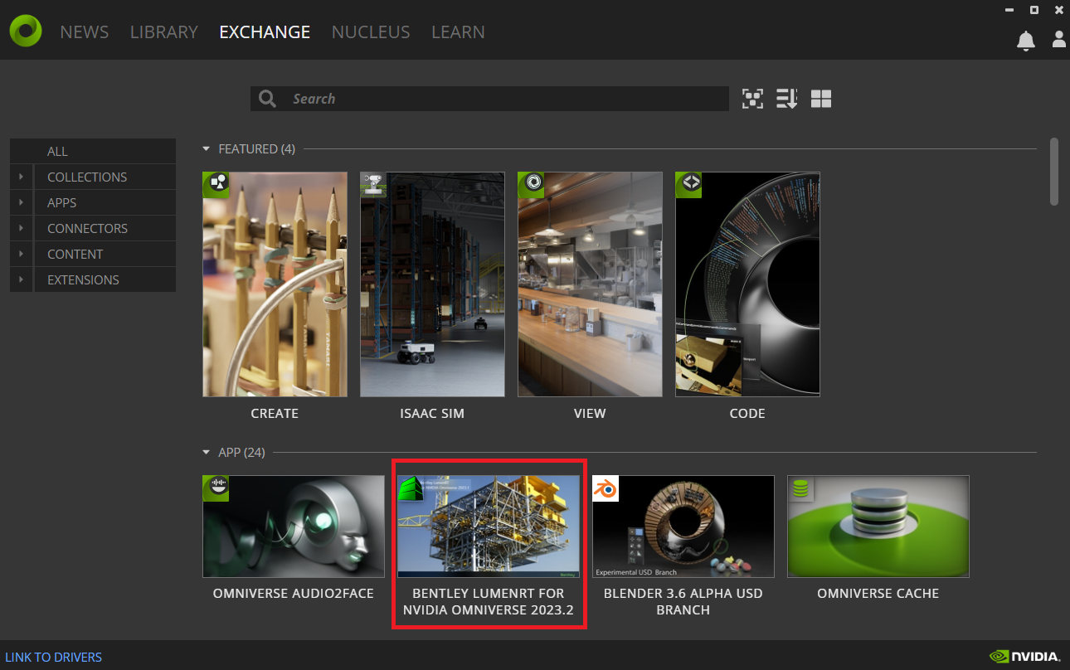The height and width of the screenshot is (670, 1070).
Task: Click the OMNIVERSE CACHE label
Action: 878,593
